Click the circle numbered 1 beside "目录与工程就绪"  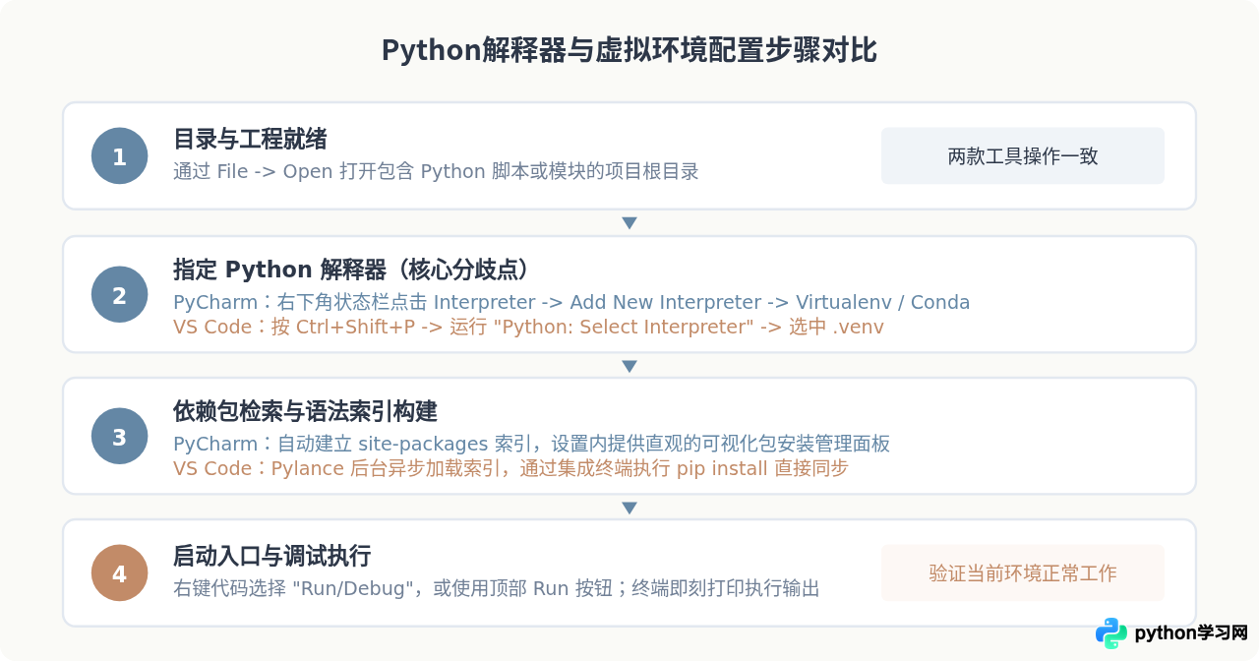[x=120, y=155]
